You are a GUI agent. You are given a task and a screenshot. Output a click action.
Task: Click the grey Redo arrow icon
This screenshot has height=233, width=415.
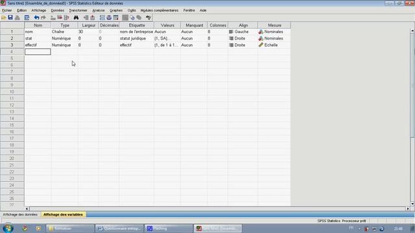click(43, 17)
